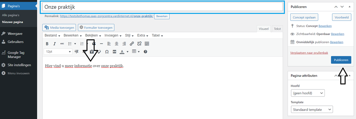Expand the Standaard template dropdown
The image size is (356, 119).
[312, 109]
